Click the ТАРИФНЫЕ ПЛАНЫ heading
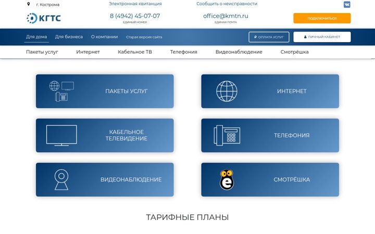 [187, 217]
